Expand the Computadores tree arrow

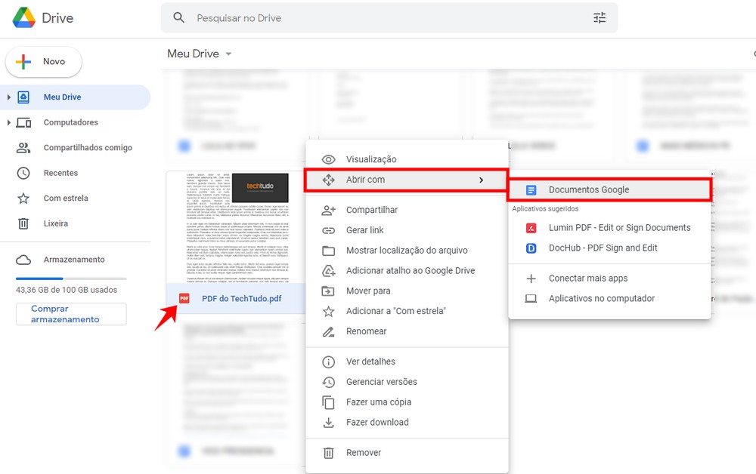tap(8, 123)
